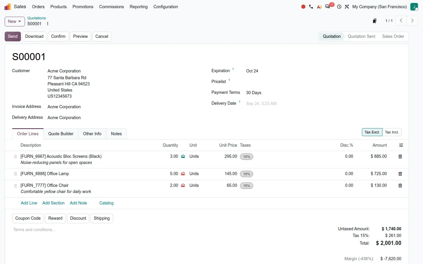Grab the Office Chair row handle
This screenshot has height=264, width=423.
click(x=16, y=186)
